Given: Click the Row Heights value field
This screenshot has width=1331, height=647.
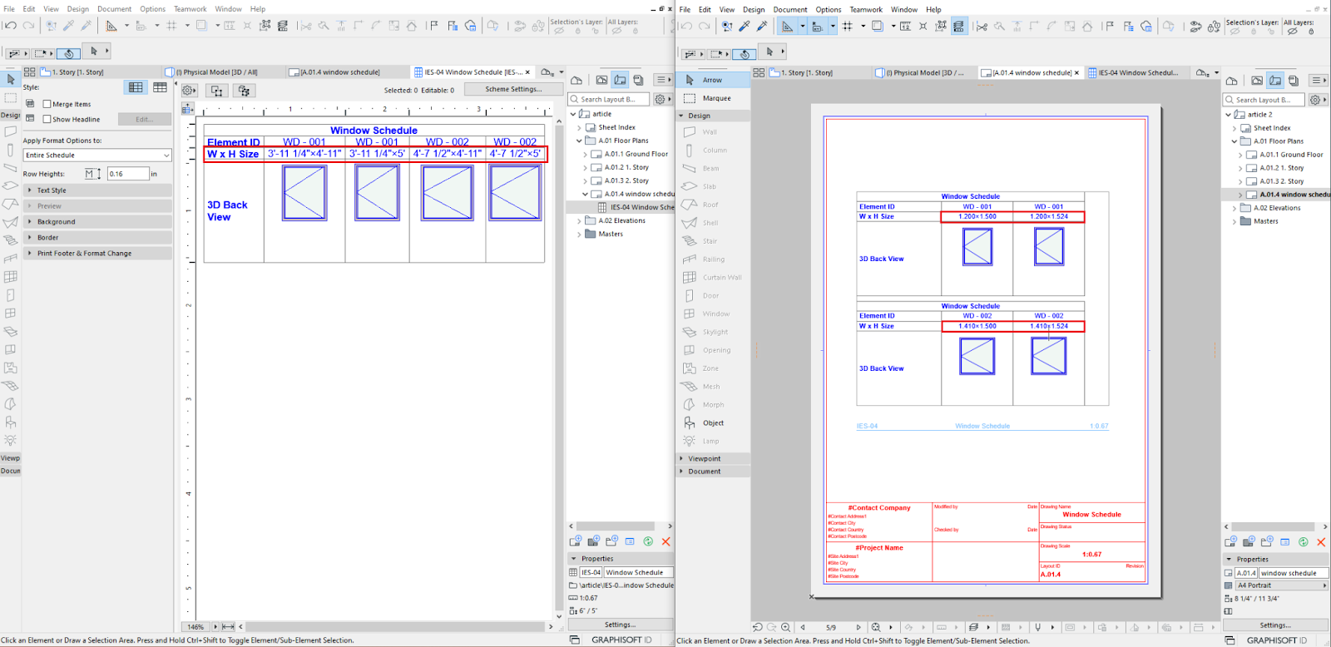Looking at the screenshot, I should pos(128,174).
